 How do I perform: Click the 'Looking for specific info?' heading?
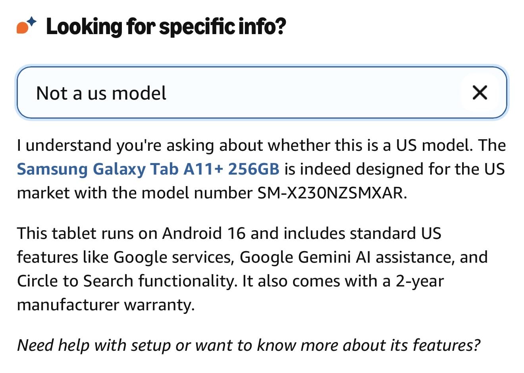pyautogui.click(x=166, y=27)
